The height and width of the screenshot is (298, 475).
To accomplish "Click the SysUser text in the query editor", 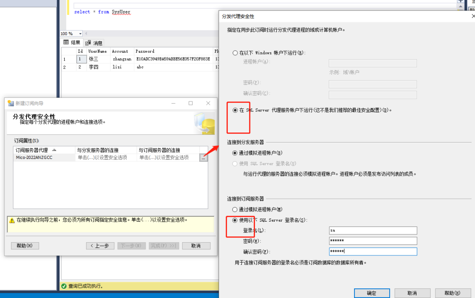I will (x=121, y=12).
